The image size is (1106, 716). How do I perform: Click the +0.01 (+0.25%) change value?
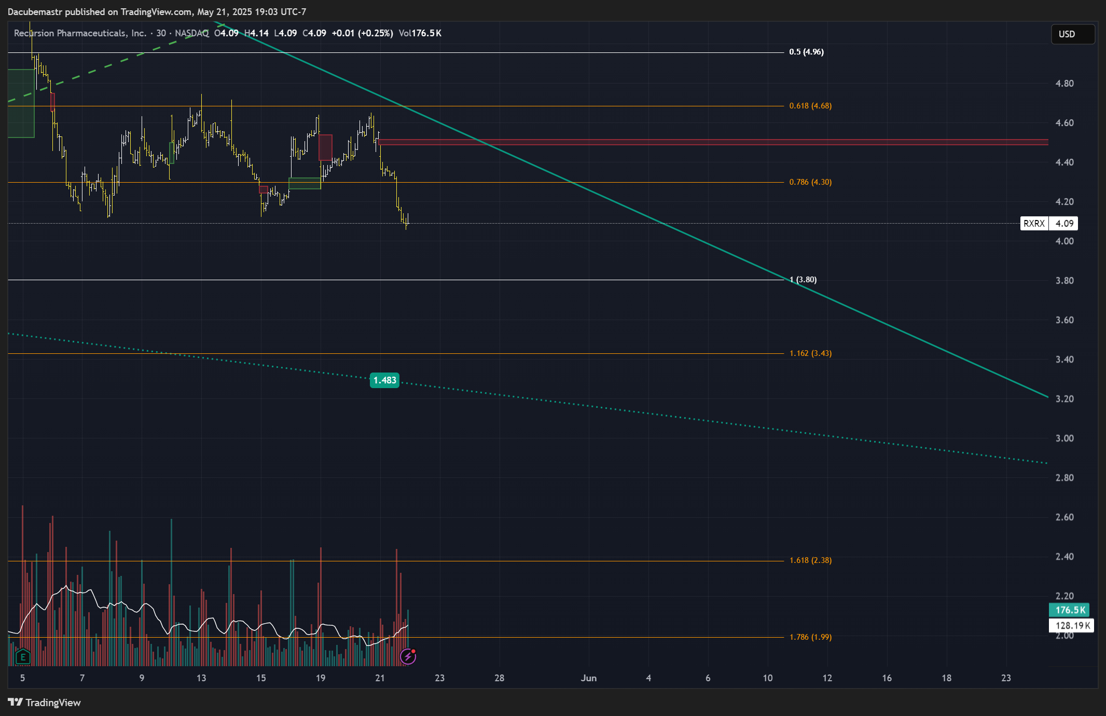tap(362, 33)
